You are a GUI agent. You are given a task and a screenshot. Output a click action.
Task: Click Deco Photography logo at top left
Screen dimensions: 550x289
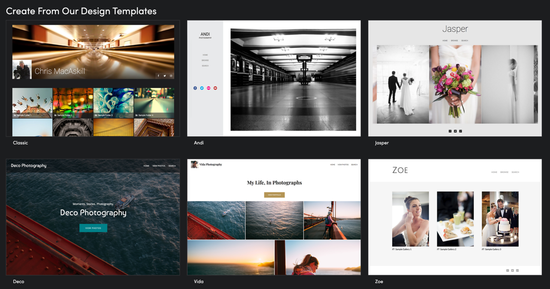coord(28,166)
